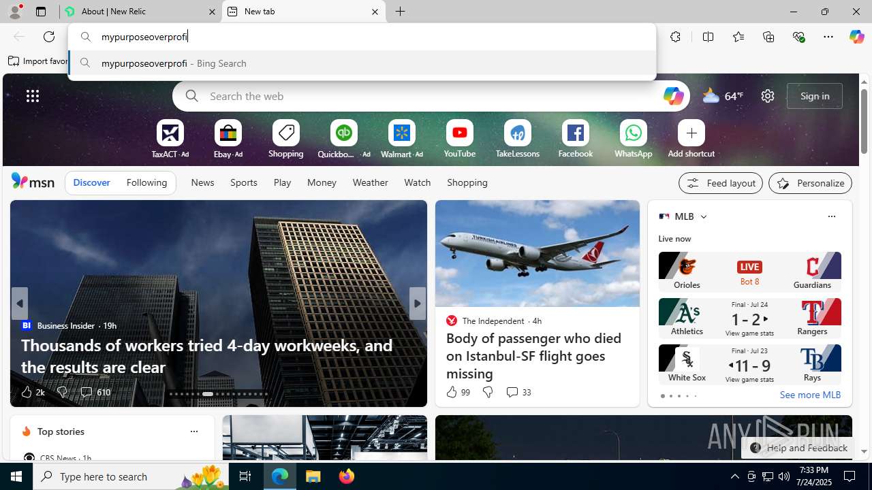The height and width of the screenshot is (490, 872).
Task: Open the Money category
Action: (322, 182)
